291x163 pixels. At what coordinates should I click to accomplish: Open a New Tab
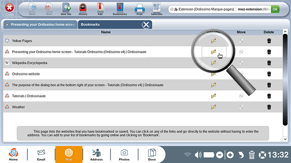tap(66, 9)
